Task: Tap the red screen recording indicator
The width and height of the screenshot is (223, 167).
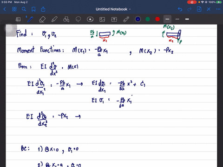Action: 192,2
